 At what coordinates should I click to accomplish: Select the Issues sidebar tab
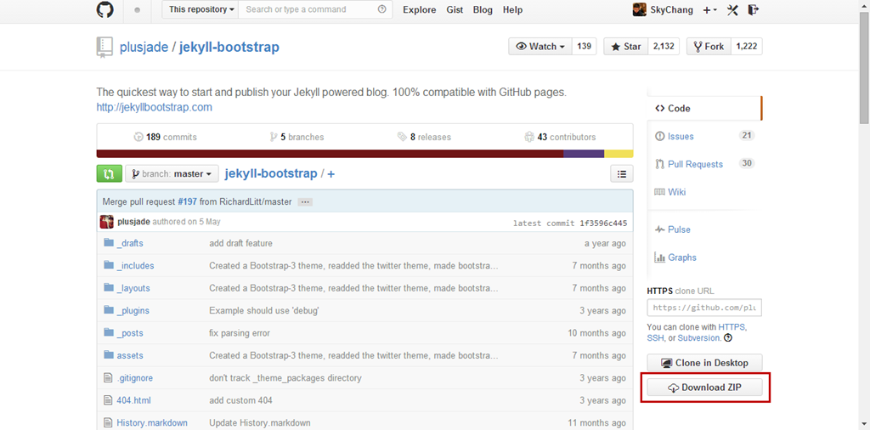click(x=704, y=137)
